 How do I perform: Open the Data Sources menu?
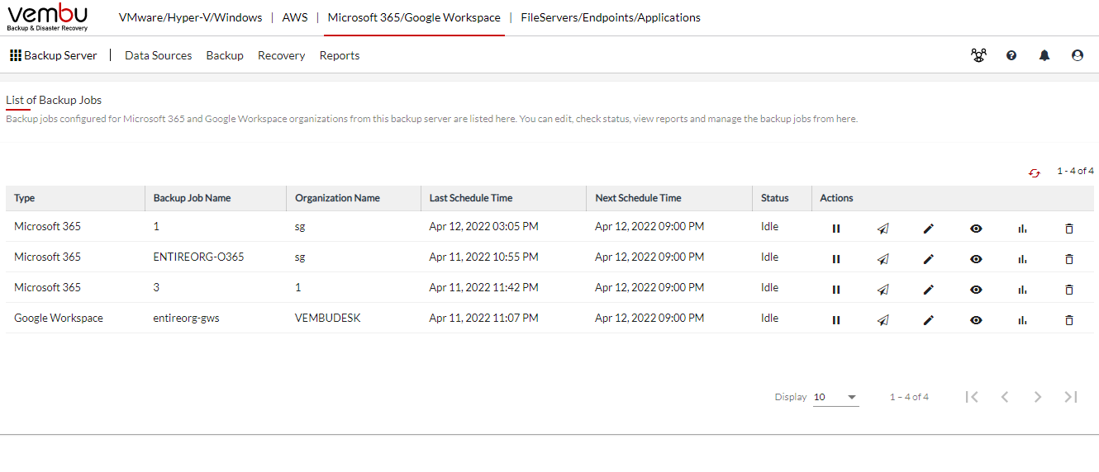(159, 55)
